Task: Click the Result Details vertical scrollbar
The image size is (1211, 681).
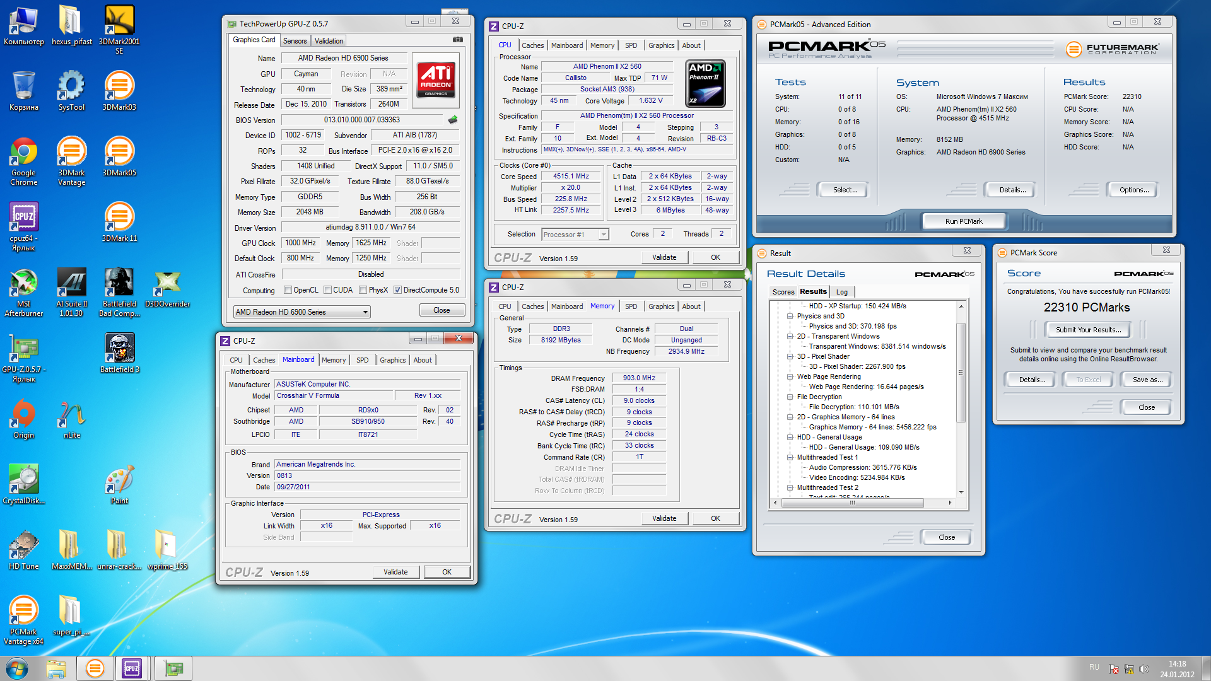Action: pos(961,372)
